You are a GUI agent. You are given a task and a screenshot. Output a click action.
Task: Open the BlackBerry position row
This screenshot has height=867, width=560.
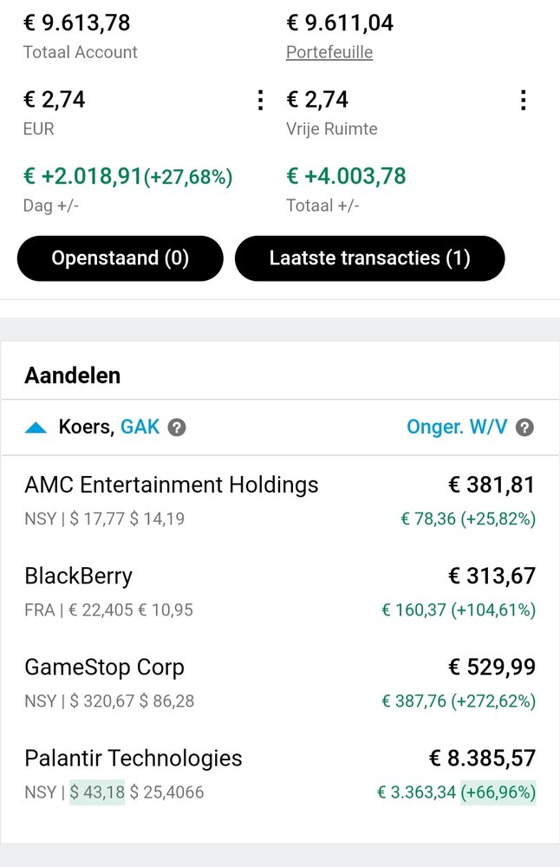coord(280,592)
